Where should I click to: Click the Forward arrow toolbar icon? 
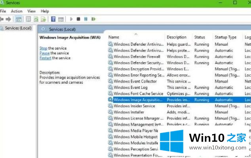[x=8, y=19]
